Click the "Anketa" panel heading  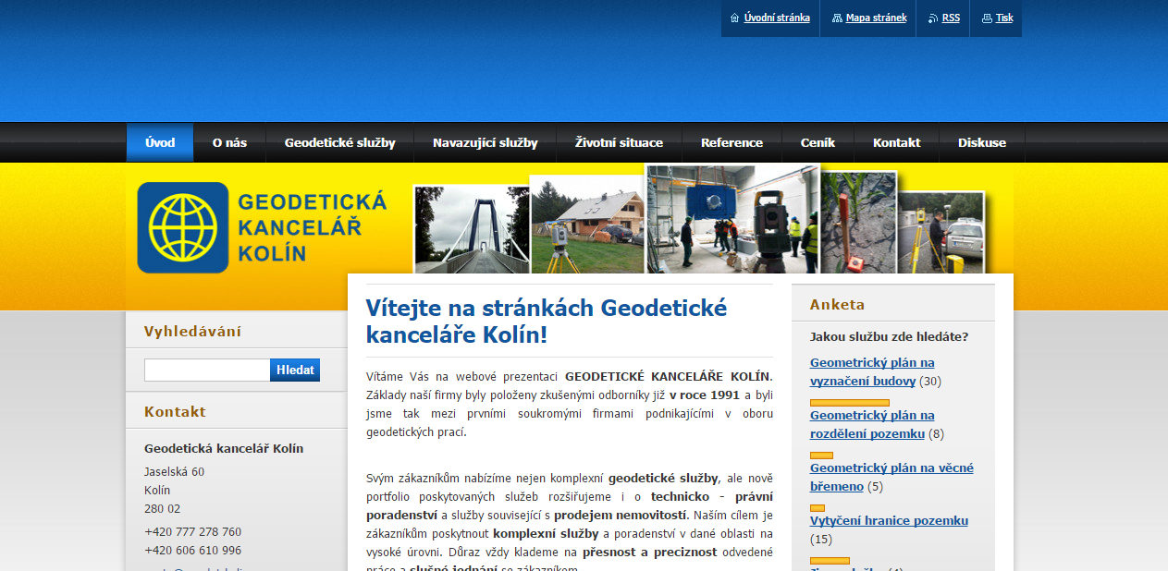coord(838,304)
